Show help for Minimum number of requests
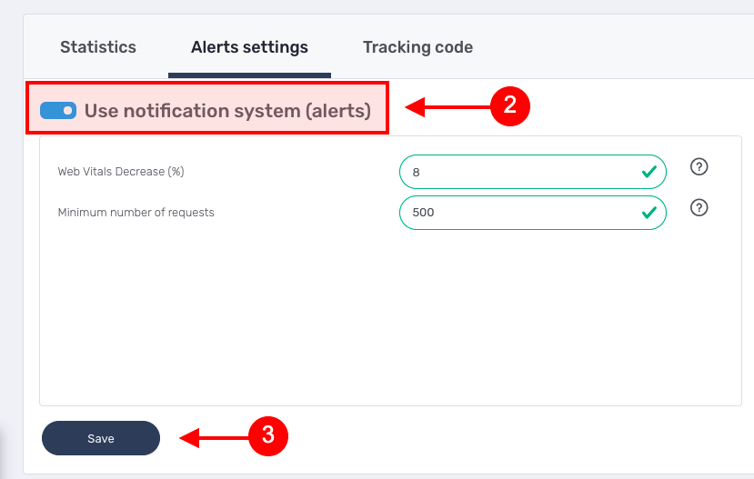The width and height of the screenshot is (754, 479). coord(699,207)
